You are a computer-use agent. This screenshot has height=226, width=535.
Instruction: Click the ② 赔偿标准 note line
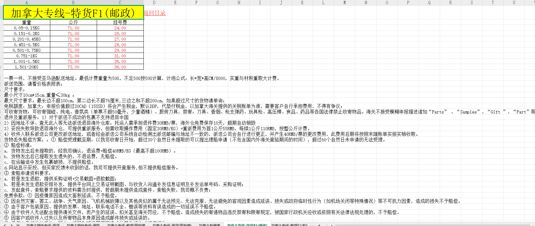pos(18,145)
